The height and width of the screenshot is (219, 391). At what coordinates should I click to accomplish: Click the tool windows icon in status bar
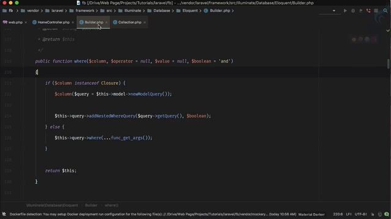(x=4, y=214)
